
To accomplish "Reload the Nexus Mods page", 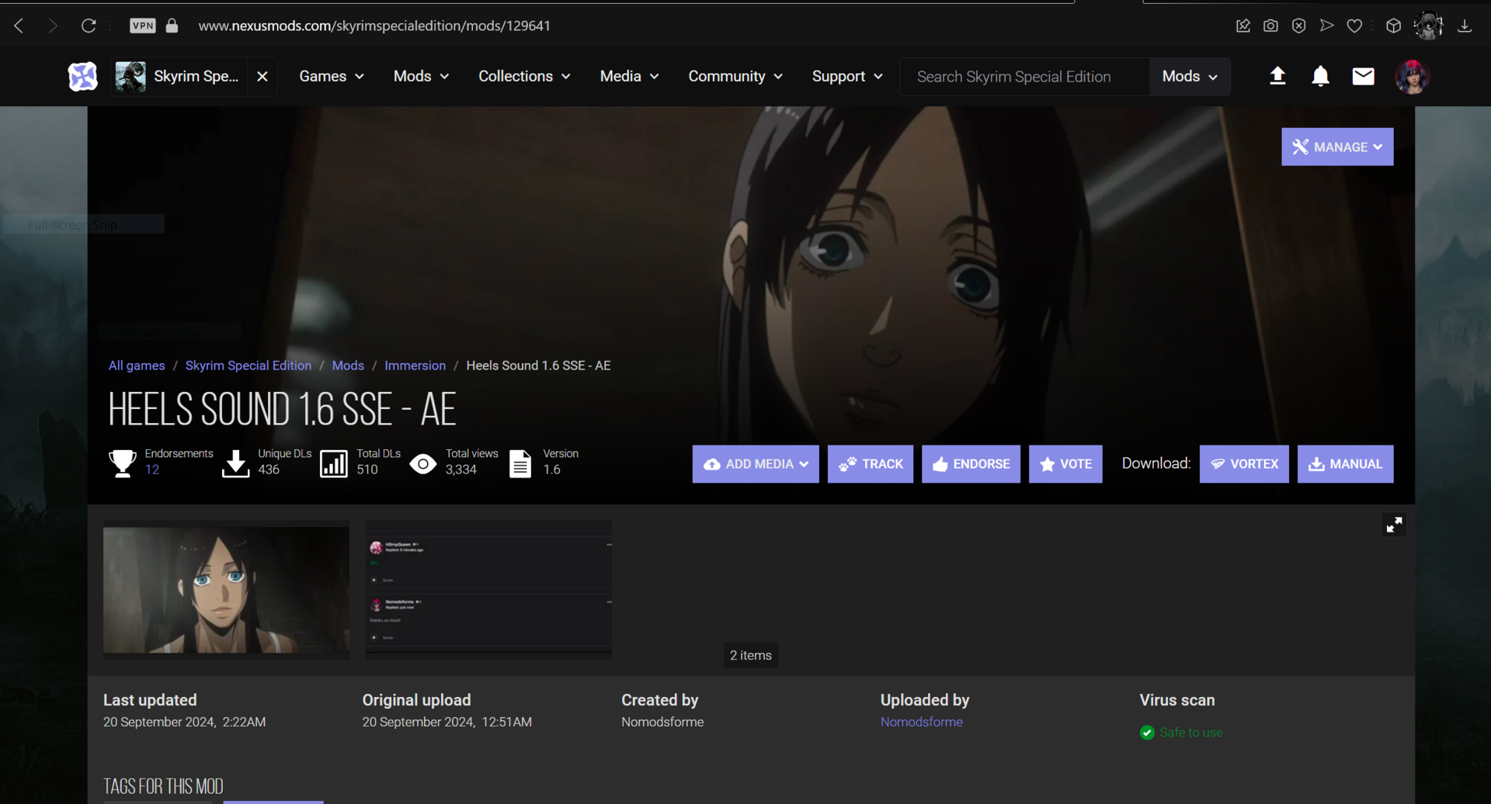I will pos(89,26).
